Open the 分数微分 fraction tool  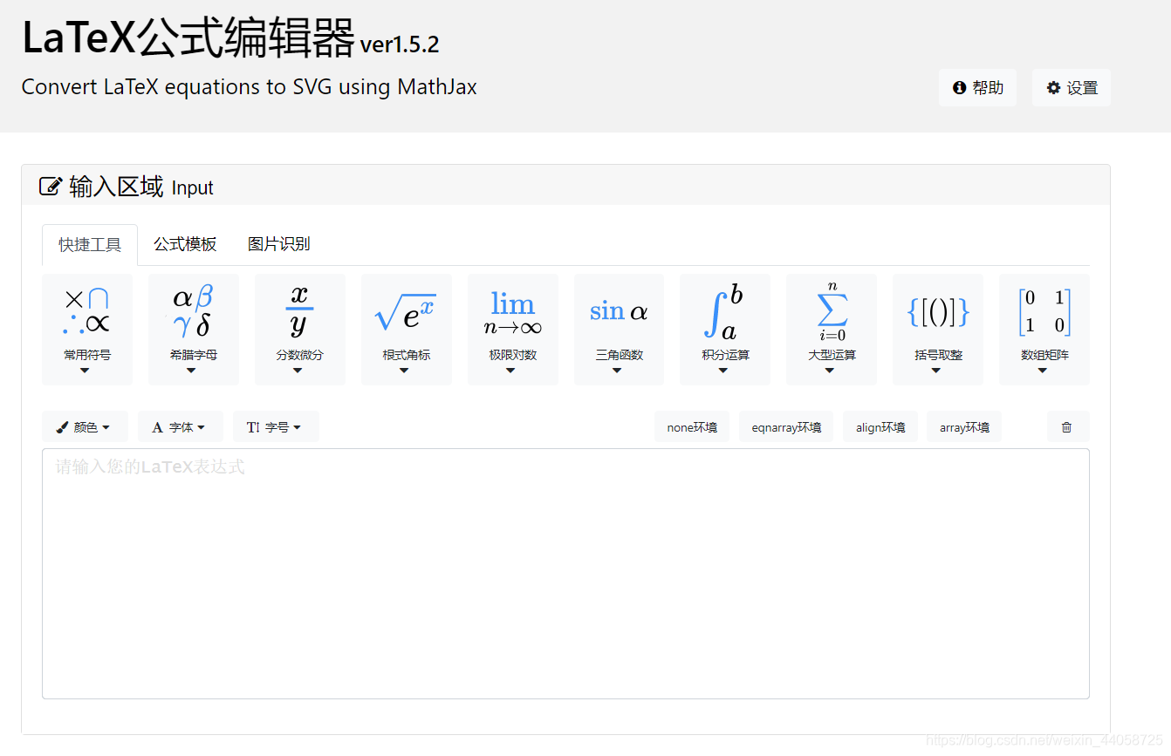(300, 330)
